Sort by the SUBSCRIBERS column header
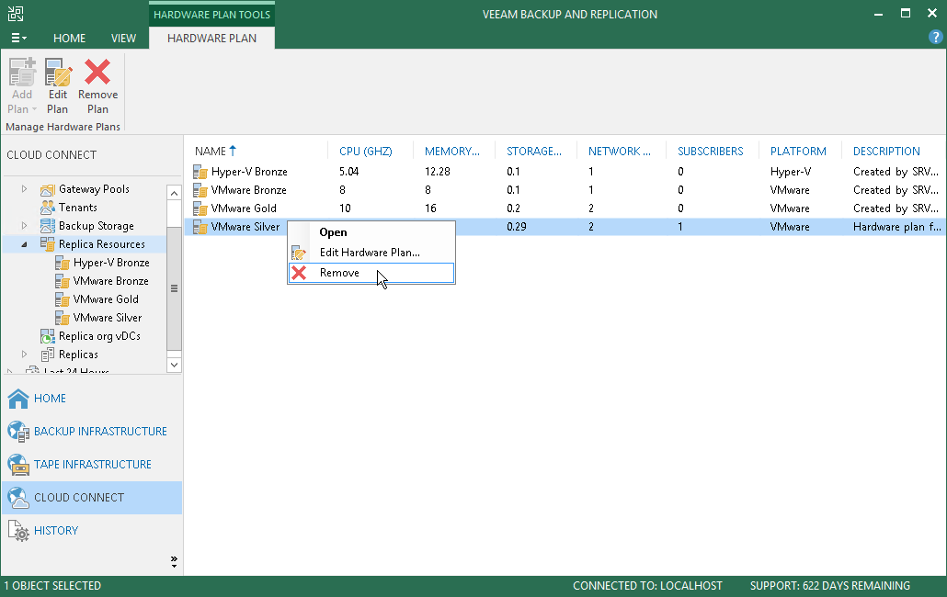 [x=712, y=152]
